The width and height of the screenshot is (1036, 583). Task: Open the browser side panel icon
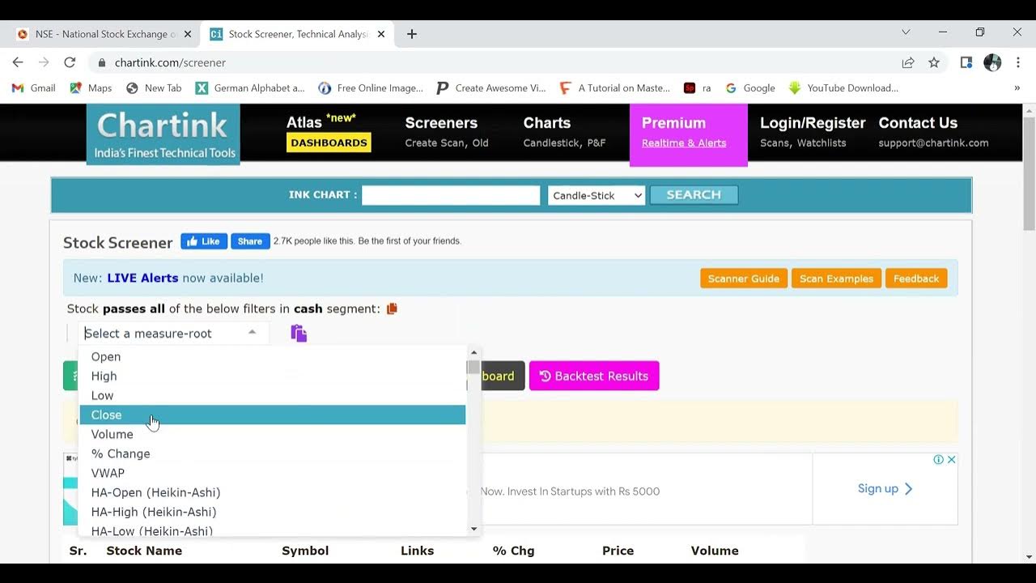[x=966, y=62]
